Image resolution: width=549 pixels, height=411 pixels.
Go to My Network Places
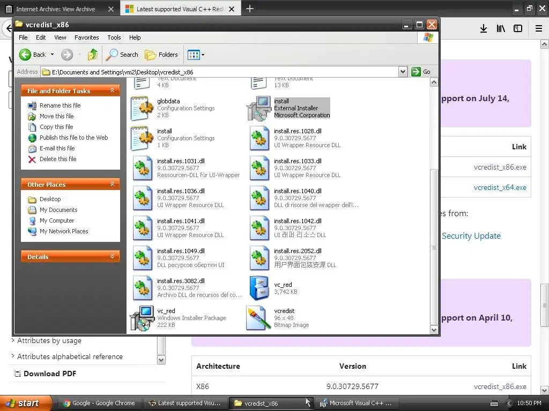click(64, 231)
